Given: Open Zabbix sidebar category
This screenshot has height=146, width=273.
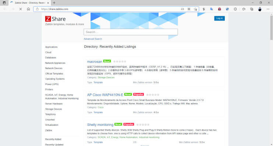Looking at the screenshot, I should click(x=49, y=130).
